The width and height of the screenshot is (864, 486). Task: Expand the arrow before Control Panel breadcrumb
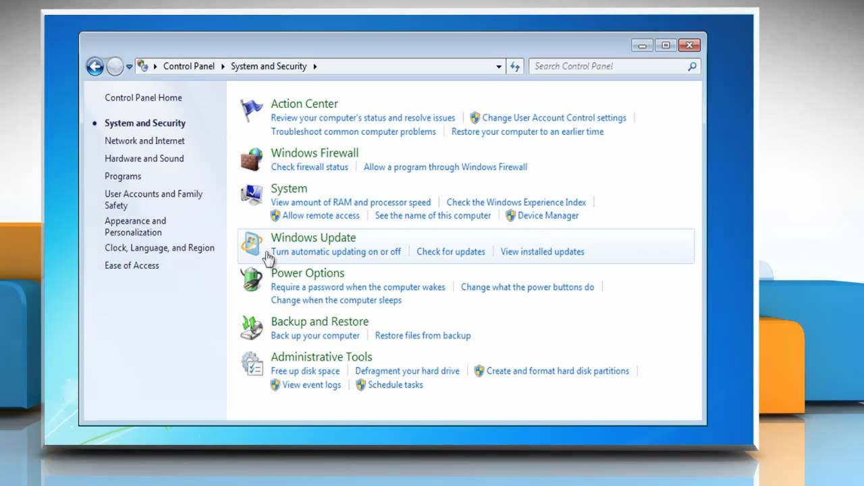pos(155,67)
